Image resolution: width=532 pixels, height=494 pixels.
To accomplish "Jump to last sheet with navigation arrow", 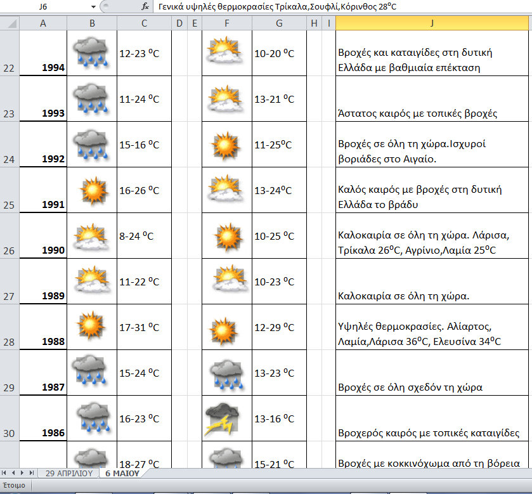I will (x=31, y=473).
